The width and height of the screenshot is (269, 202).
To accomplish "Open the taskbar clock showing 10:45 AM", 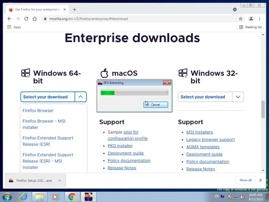I will click(256, 197).
